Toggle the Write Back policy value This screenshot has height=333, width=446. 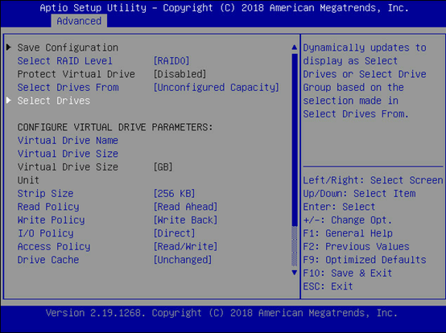tap(185, 220)
